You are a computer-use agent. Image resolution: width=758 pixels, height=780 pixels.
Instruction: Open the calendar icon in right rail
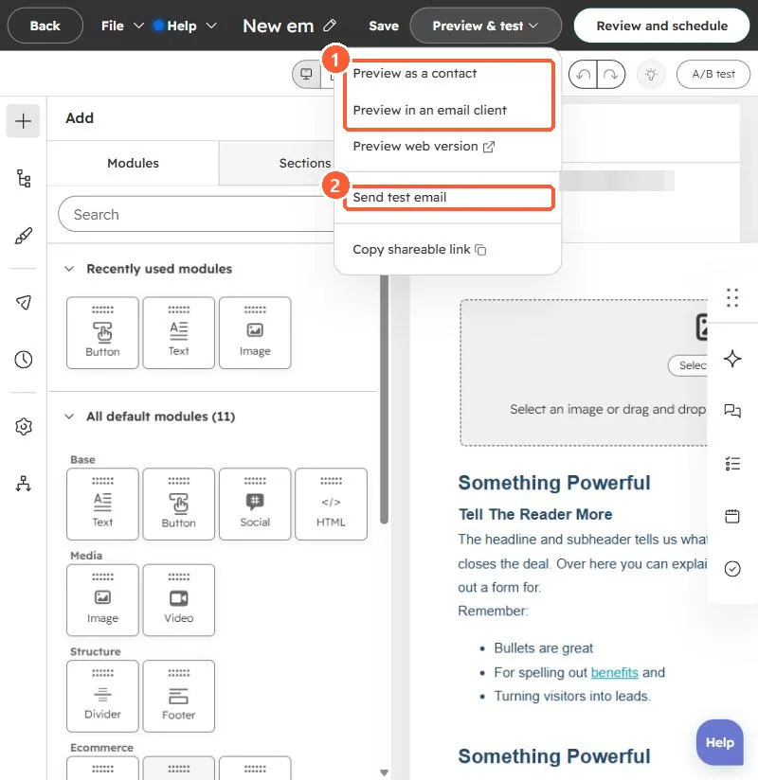732,516
